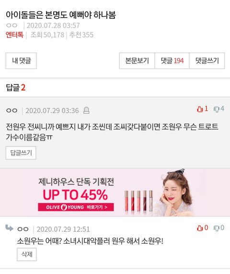Click Olive Young 바로가기 banner button
This screenshot has height=274, width=230.
pos(76,207)
